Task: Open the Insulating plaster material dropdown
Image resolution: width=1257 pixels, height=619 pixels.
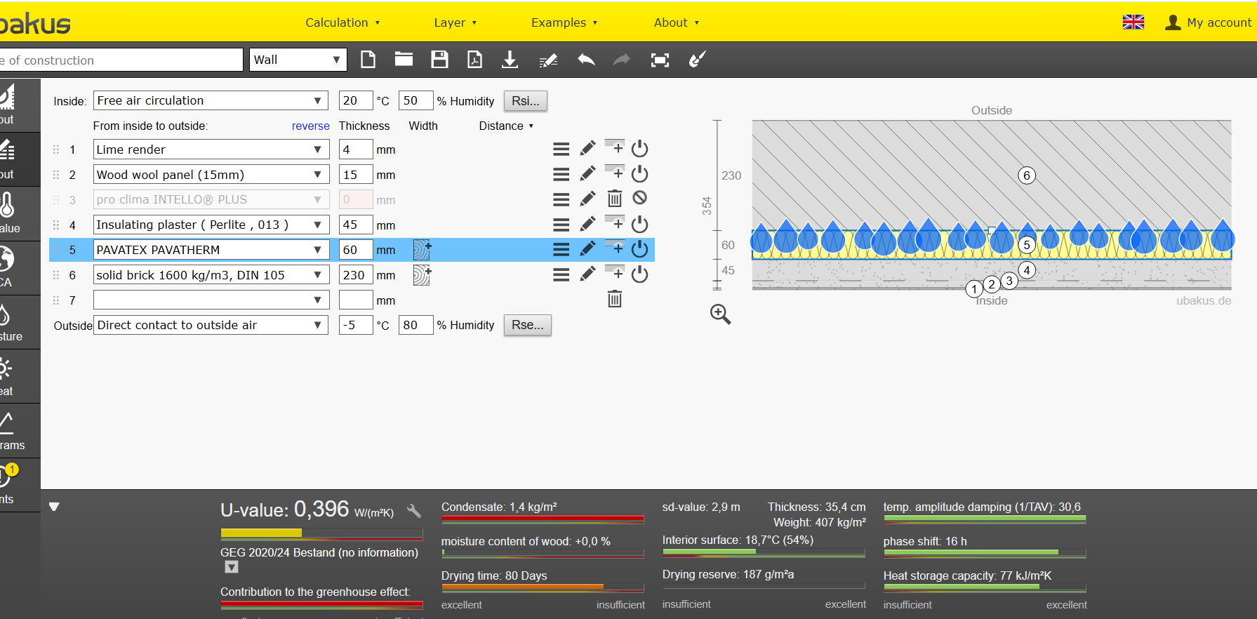Action: [211, 225]
